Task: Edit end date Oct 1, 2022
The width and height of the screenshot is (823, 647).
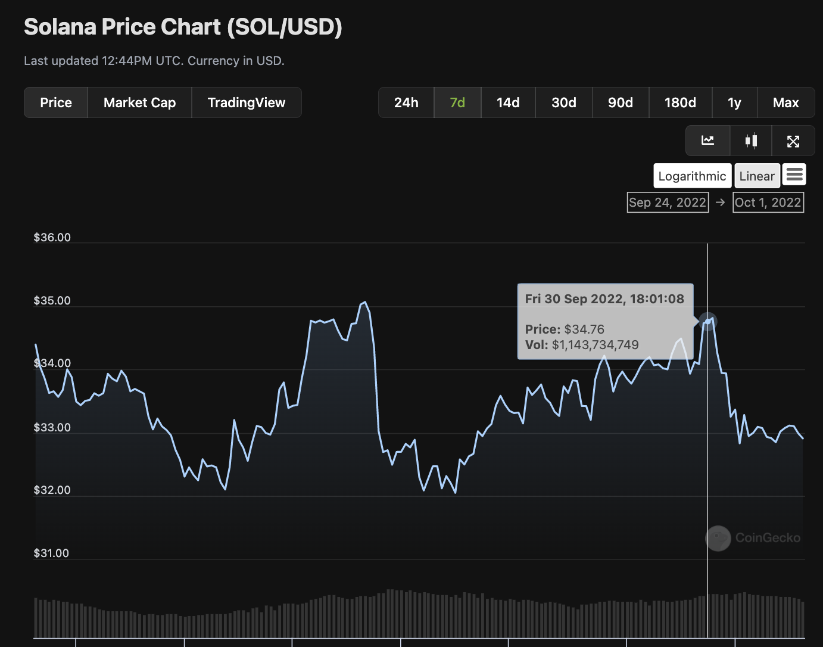Action: tap(768, 202)
